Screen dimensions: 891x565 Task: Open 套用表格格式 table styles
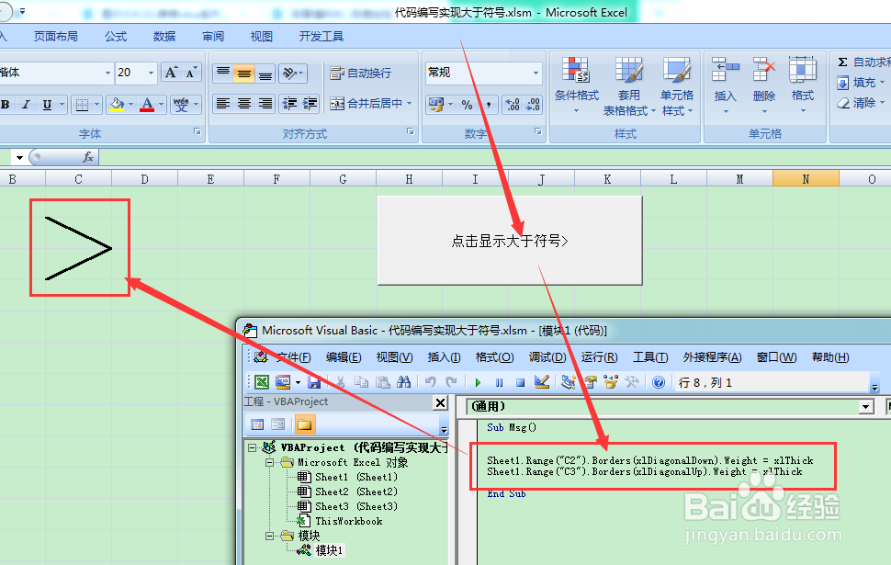[628, 85]
